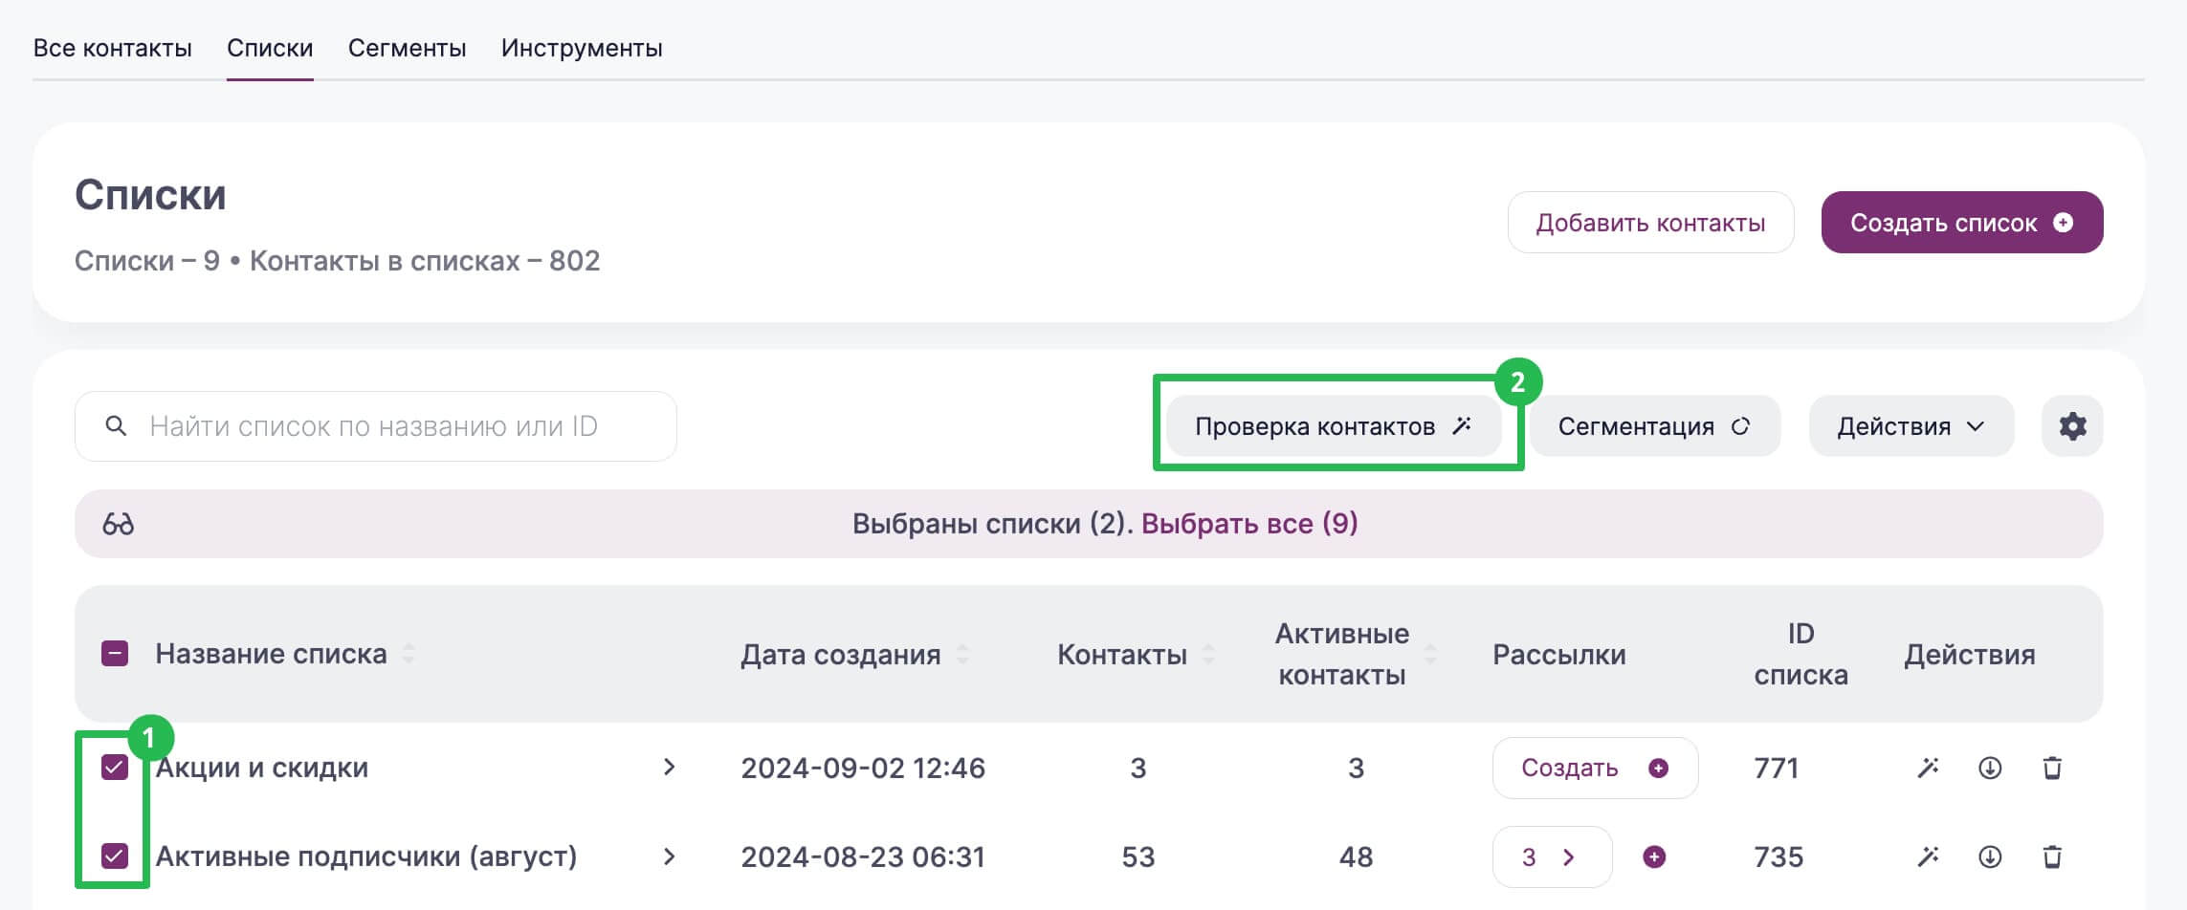2187x910 pixels.
Task: Click Создать campaign button for list 771
Action: 1595,768
